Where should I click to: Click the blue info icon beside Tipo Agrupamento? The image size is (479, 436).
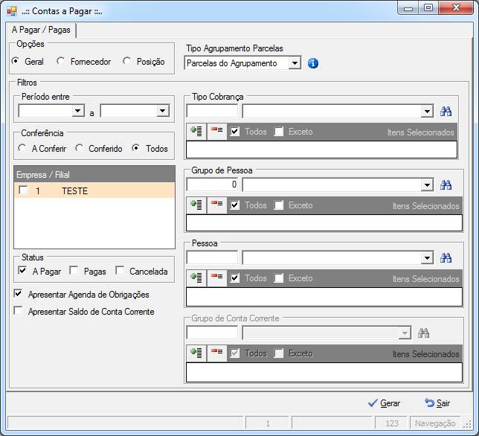click(313, 63)
